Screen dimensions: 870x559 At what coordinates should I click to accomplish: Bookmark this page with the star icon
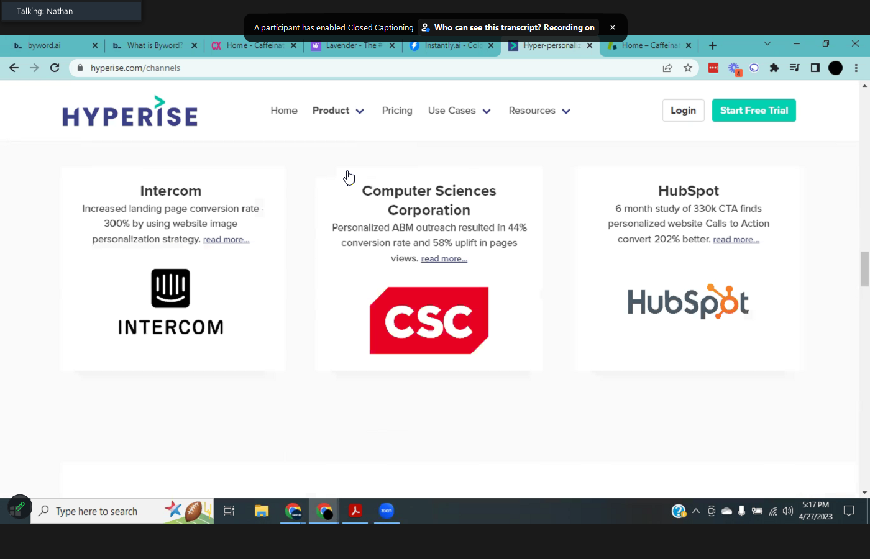tap(687, 68)
